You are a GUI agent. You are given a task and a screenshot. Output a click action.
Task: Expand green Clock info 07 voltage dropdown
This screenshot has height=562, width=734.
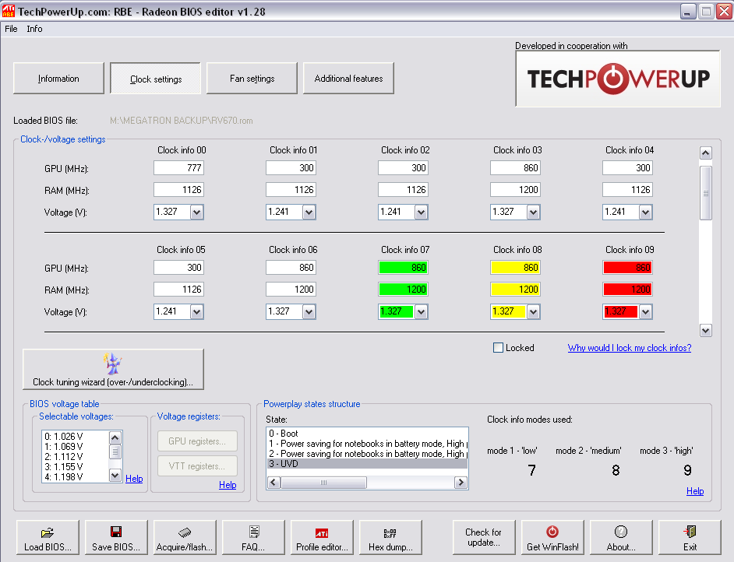pyautogui.click(x=421, y=311)
